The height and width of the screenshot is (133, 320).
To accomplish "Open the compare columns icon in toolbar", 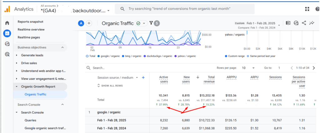I will tap(288, 23).
